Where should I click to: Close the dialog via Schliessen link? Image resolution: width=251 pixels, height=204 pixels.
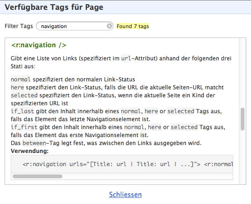pos(125,195)
